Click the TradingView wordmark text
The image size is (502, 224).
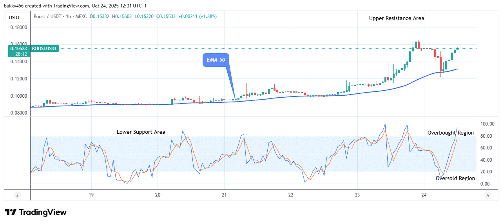(43, 212)
